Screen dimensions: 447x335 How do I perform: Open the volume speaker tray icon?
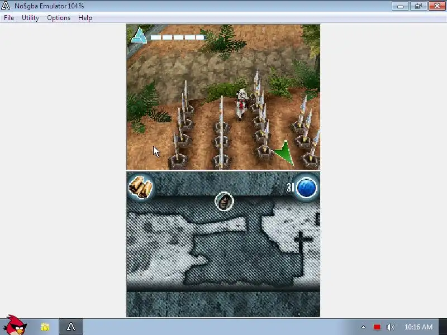click(x=390, y=327)
